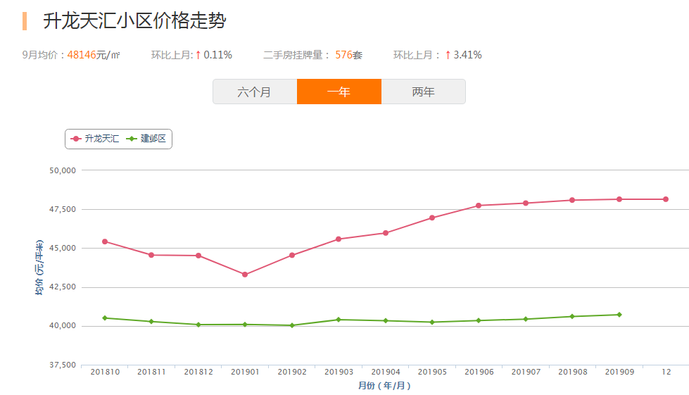This screenshot has height=395, width=689.
Task: Click the 50,000 y-axis label
Action: point(63,170)
